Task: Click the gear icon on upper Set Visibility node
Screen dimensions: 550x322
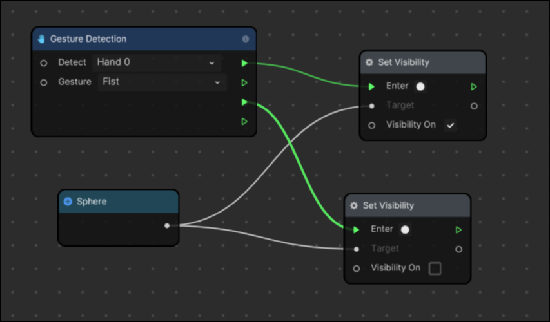Action: (x=369, y=62)
